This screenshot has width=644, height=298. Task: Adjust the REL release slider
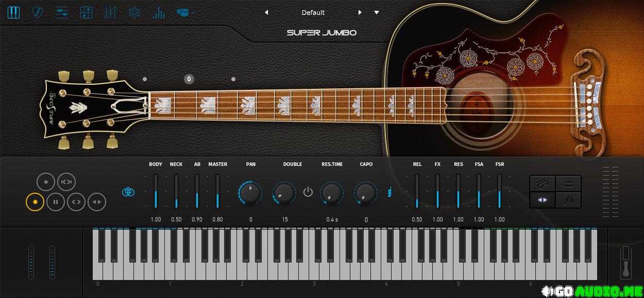(417, 191)
